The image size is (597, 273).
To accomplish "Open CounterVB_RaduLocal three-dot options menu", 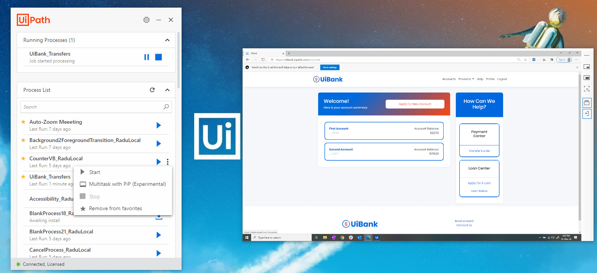I will 168,162.
